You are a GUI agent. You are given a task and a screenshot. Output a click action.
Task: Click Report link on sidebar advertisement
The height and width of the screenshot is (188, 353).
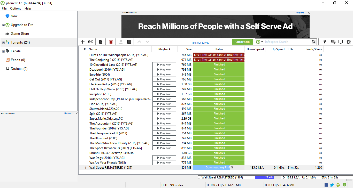(68, 113)
